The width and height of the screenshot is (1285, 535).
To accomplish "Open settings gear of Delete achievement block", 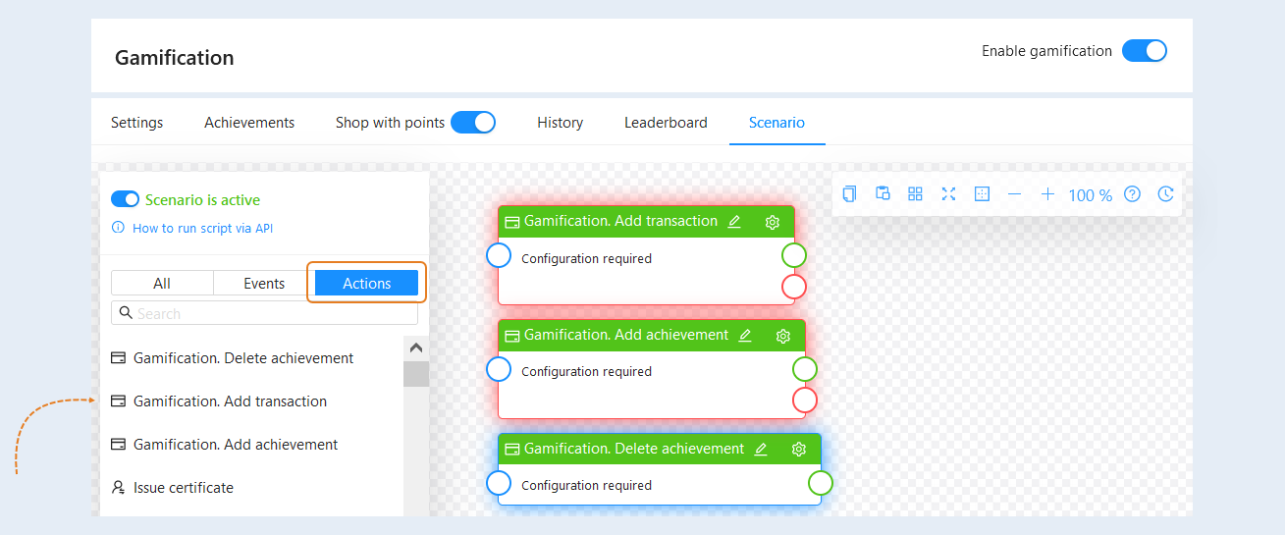I will click(799, 450).
